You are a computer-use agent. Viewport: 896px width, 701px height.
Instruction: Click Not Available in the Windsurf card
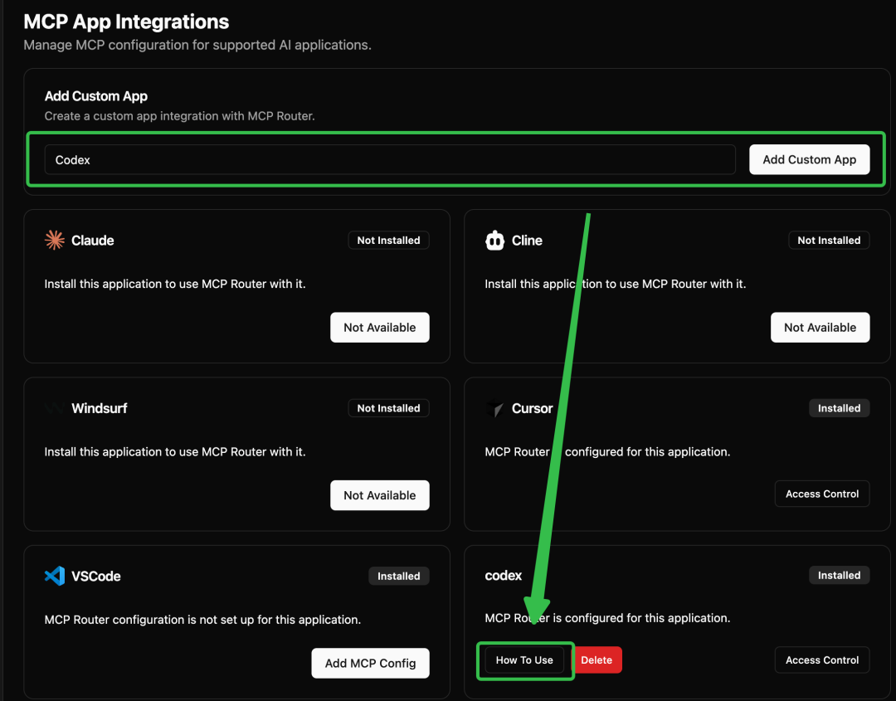[x=379, y=495]
